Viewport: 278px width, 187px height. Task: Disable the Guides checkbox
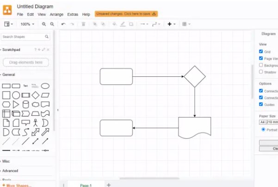point(261,104)
